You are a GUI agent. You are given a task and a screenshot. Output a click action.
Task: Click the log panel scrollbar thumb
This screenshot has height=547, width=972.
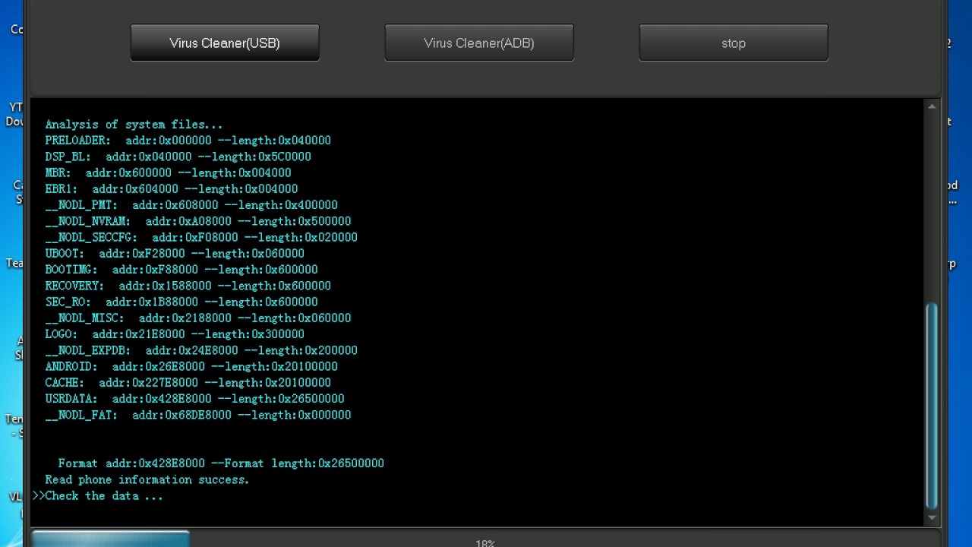click(932, 406)
